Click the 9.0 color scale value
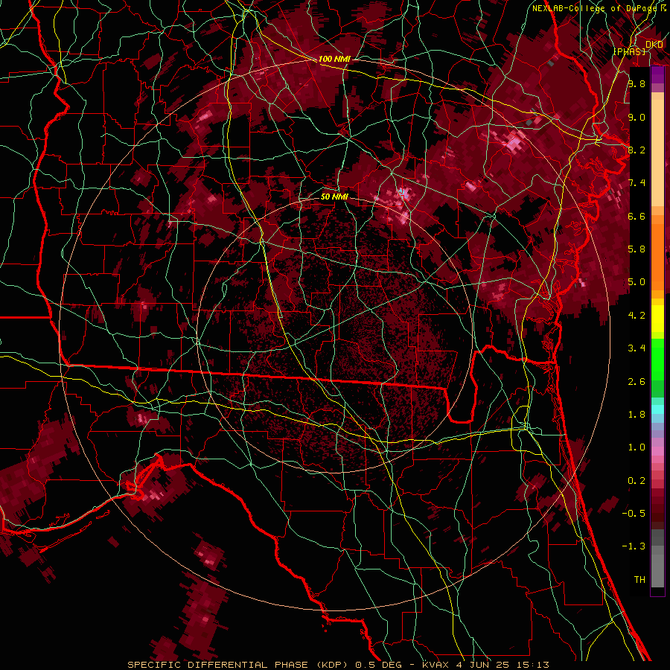 tap(636, 117)
